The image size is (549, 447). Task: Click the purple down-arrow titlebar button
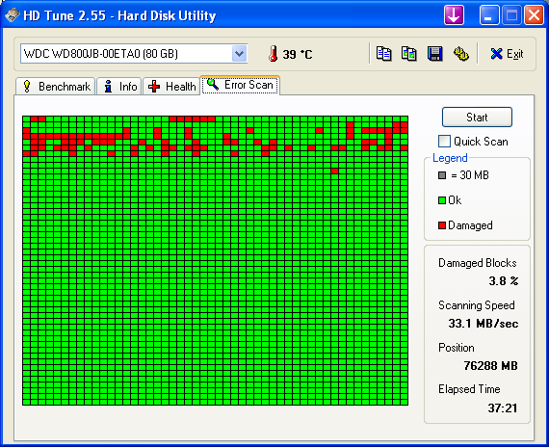(454, 15)
